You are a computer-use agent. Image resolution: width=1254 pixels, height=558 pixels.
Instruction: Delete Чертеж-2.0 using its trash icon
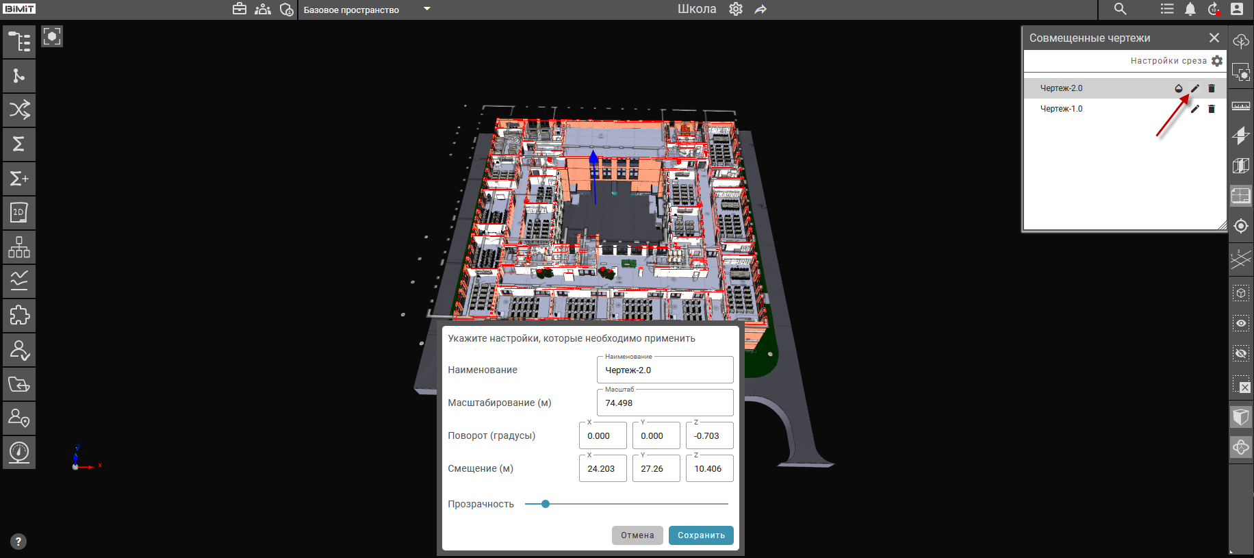(x=1212, y=88)
